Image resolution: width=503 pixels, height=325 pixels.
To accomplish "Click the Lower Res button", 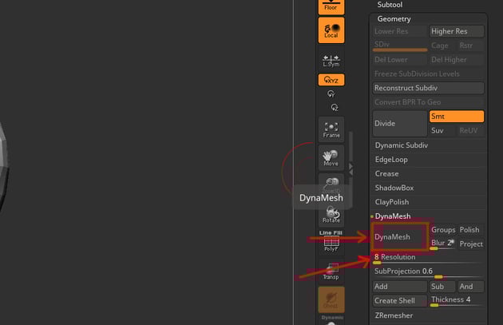I will click(400, 31).
